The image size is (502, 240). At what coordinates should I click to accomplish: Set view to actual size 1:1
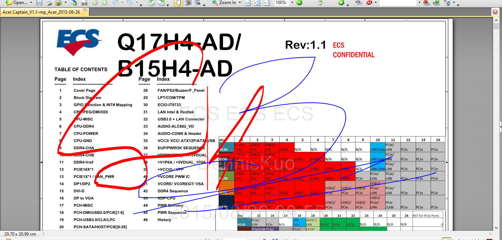tap(248, 3)
